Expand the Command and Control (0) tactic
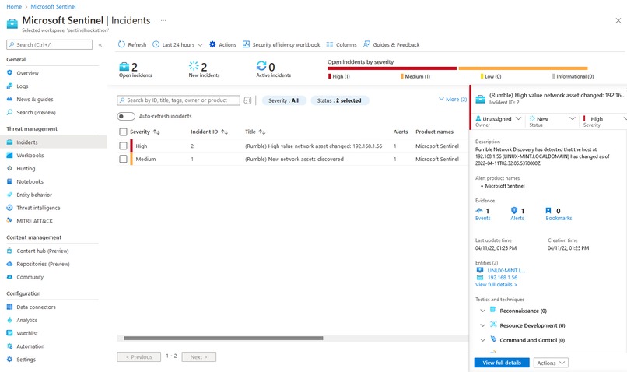This screenshot has height=372, width=627. 482,340
